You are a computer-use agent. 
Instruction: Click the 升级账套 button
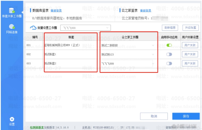[x=191, y=27]
